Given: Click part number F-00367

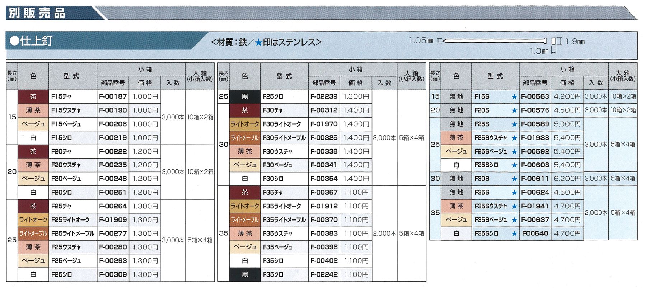Looking at the screenshot, I should click(324, 193).
